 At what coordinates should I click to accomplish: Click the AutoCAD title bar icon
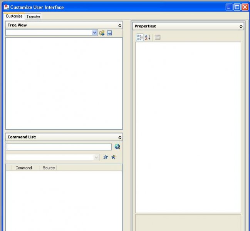pos(7,7)
